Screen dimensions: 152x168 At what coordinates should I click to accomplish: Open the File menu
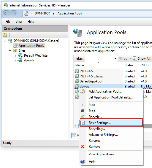click(8, 22)
